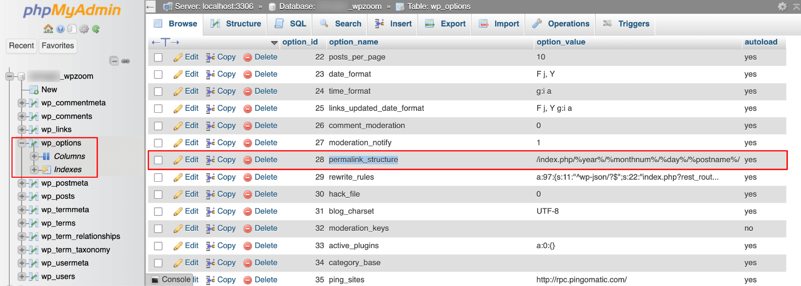801x286 pixels.
Task: Switch to the Structure tab
Action: (x=235, y=23)
